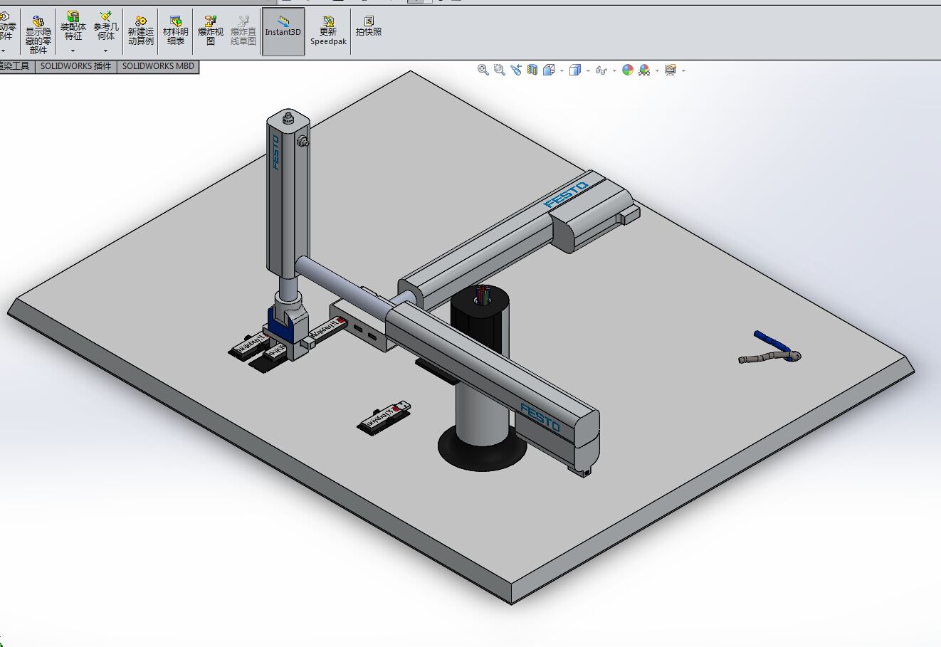Click Apply Scene icon

tap(644, 70)
